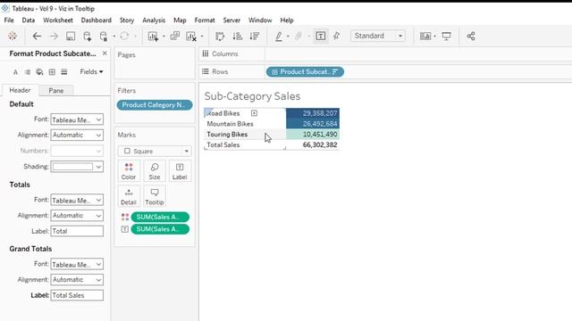Image resolution: width=572 pixels, height=321 pixels.
Task: Open the Default Shading color dropdown
Action: (77, 167)
